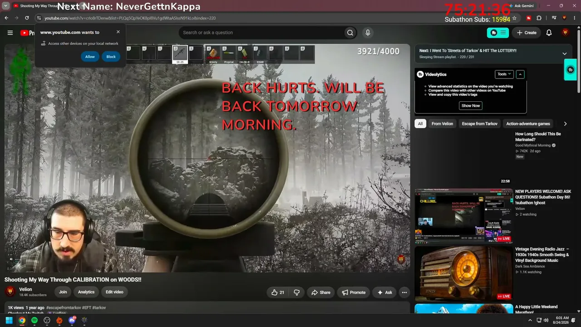This screenshot has height=327, width=581.
Task: Collapse the Videolytics panel
Action: (x=520, y=74)
